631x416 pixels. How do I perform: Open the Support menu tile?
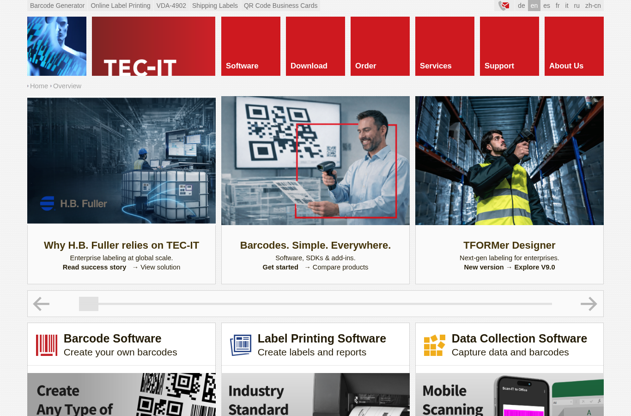(x=510, y=46)
